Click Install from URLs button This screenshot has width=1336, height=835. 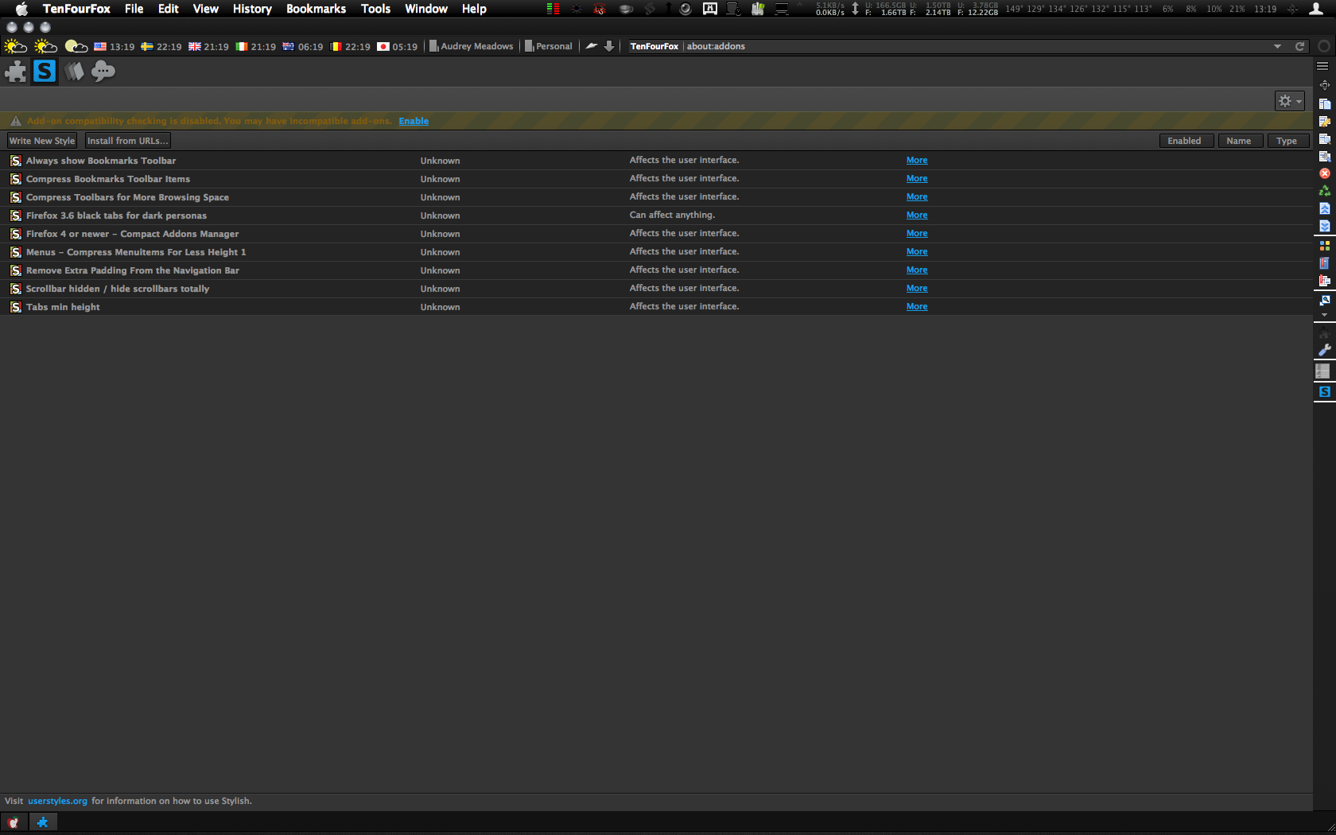click(127, 141)
